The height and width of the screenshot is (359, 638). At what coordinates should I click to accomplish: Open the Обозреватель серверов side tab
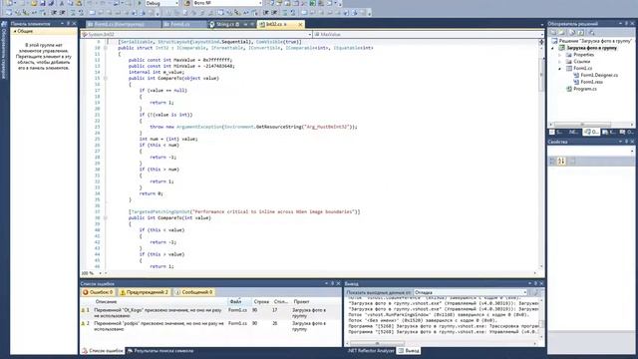4,51
